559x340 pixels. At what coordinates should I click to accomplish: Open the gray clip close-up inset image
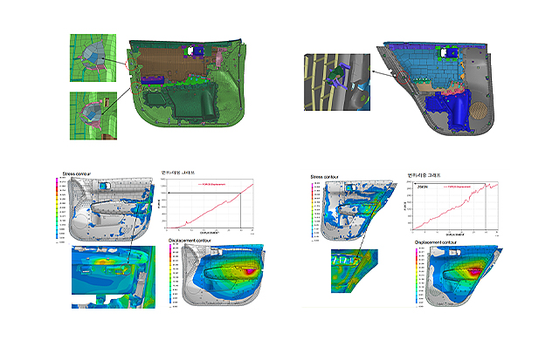337,82
